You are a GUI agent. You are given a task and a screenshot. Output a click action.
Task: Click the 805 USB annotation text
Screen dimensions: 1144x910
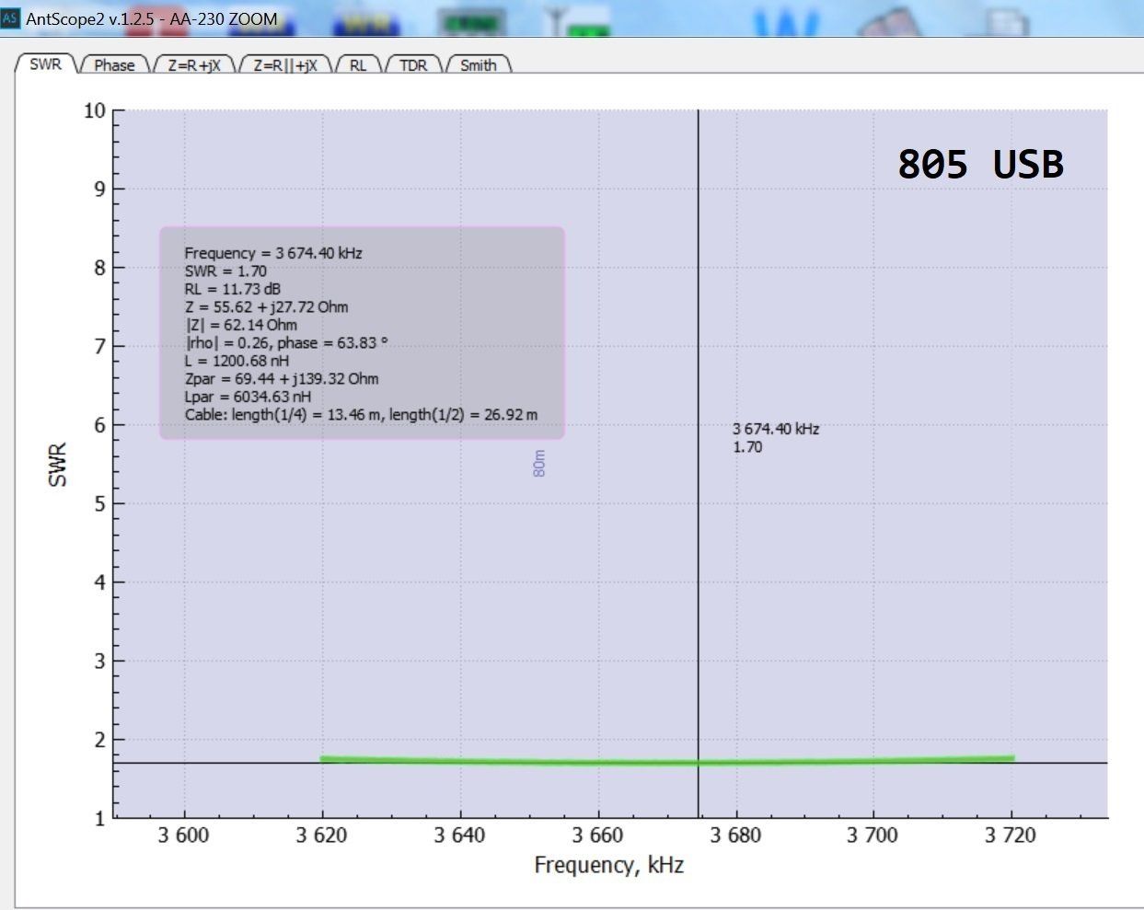click(980, 165)
